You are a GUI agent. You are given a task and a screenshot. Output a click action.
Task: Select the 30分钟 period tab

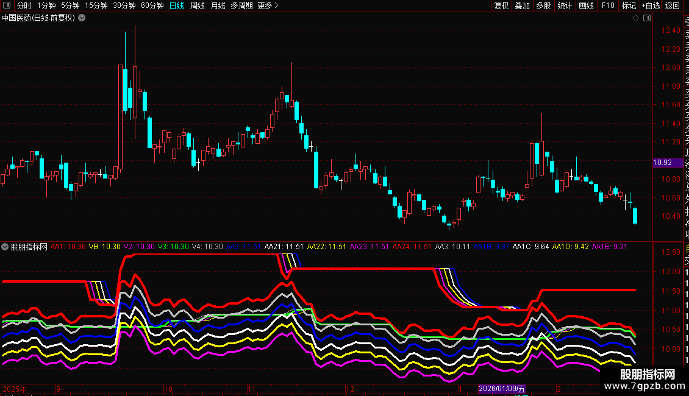(124, 5)
